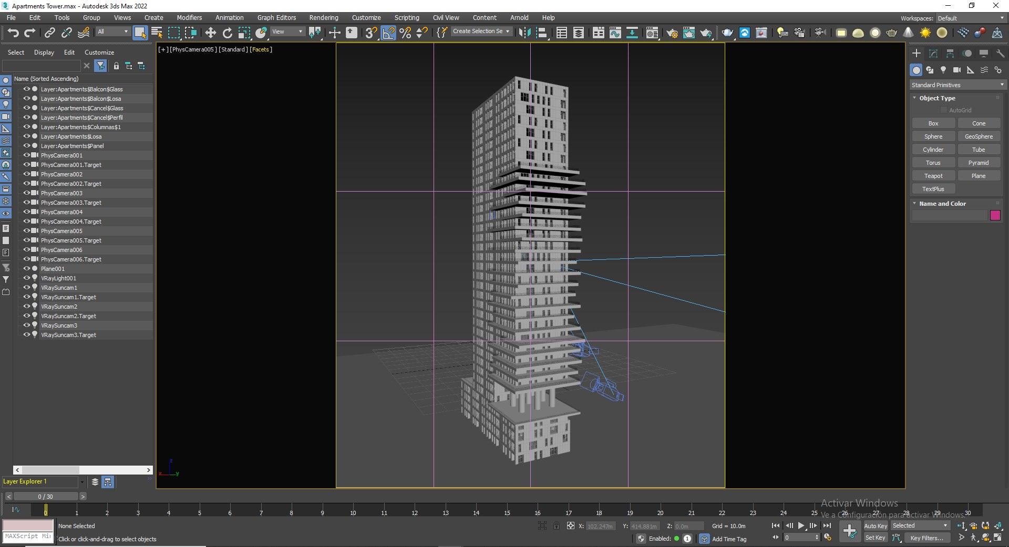Click the Teapot primitive button
The width and height of the screenshot is (1009, 547).
(x=933, y=176)
